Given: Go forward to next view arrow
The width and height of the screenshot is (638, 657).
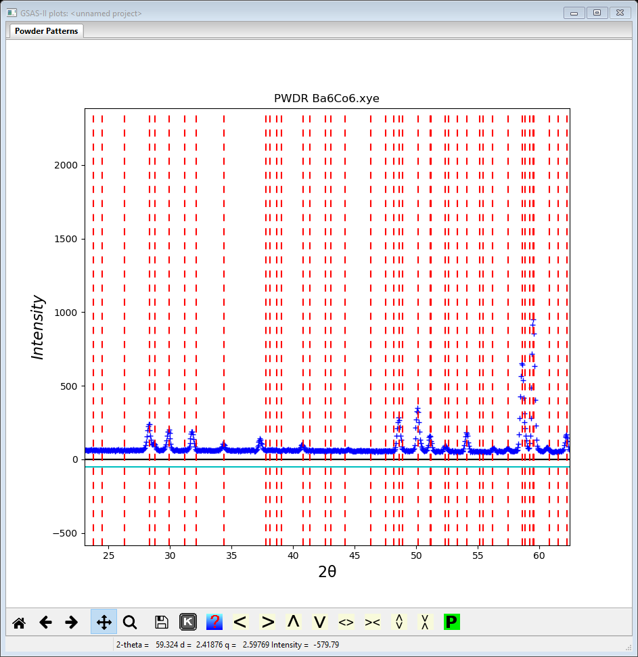Looking at the screenshot, I should tap(72, 622).
